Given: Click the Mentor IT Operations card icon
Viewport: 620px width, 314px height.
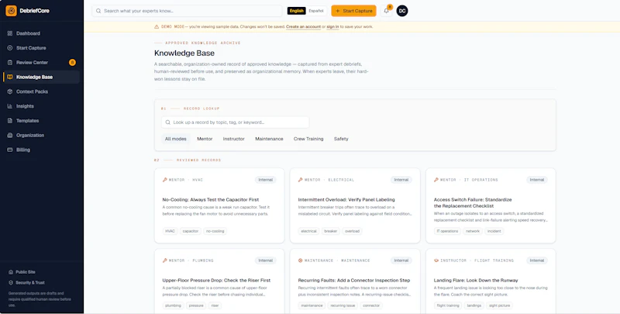Looking at the screenshot, I should [436, 180].
